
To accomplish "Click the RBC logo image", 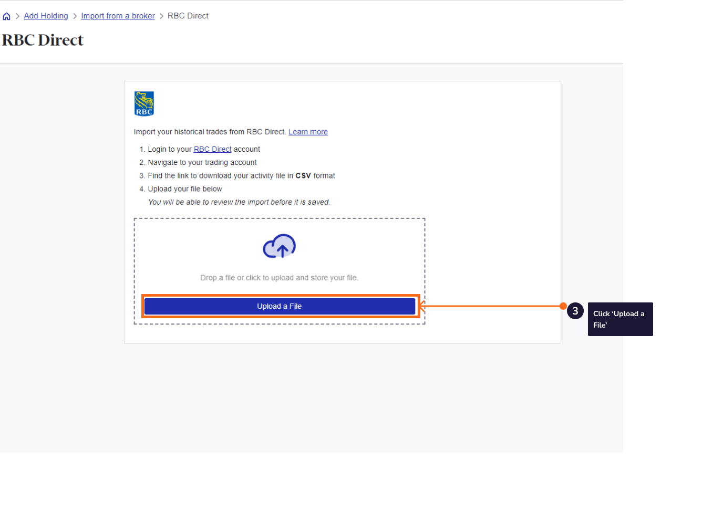I will point(144,103).
